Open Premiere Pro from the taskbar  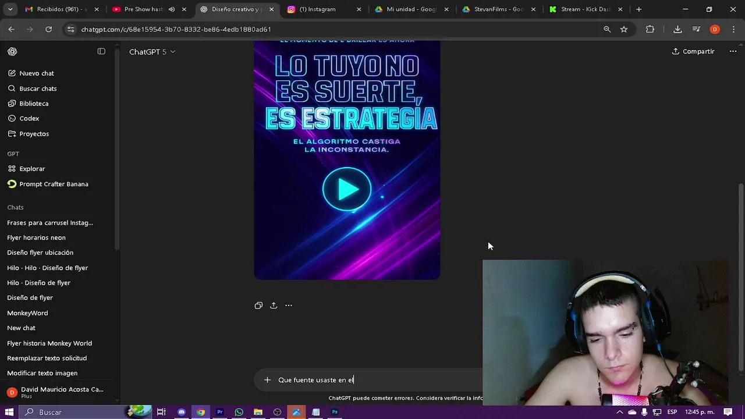(x=220, y=412)
